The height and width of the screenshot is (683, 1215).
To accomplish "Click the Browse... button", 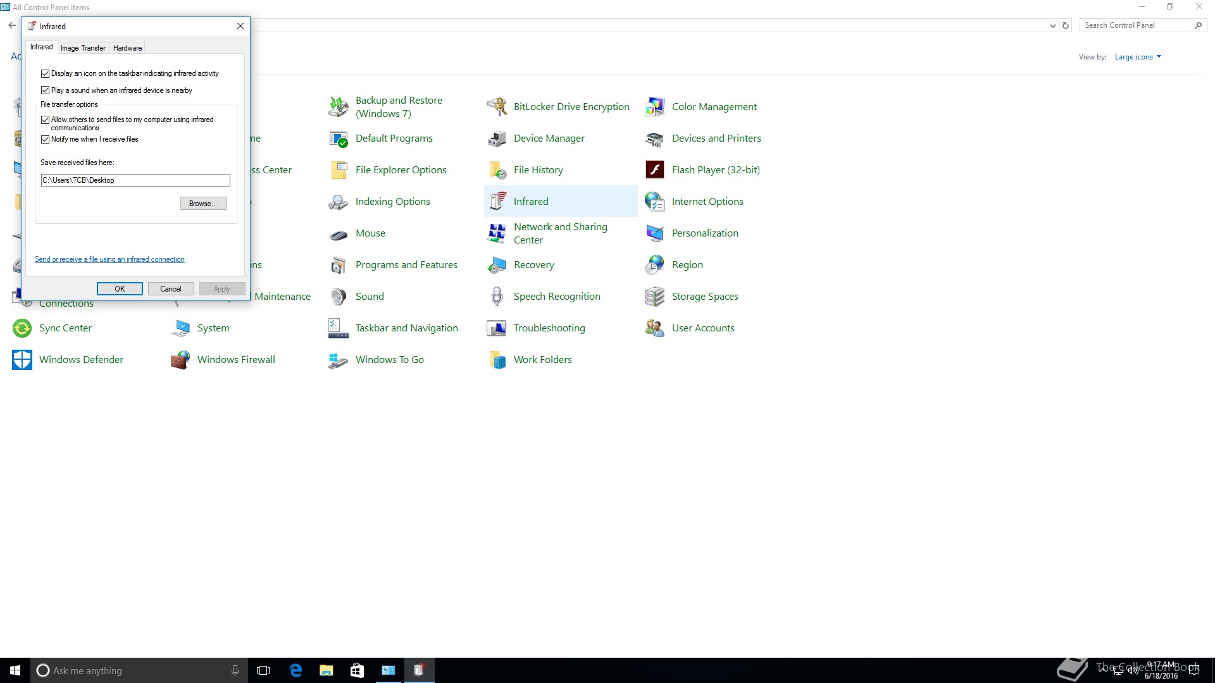I will coord(203,204).
